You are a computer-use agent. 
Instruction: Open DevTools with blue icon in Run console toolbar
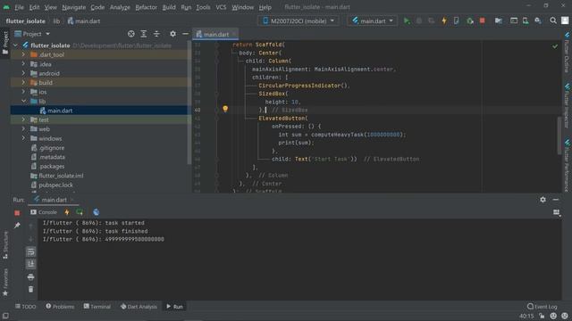point(96,212)
